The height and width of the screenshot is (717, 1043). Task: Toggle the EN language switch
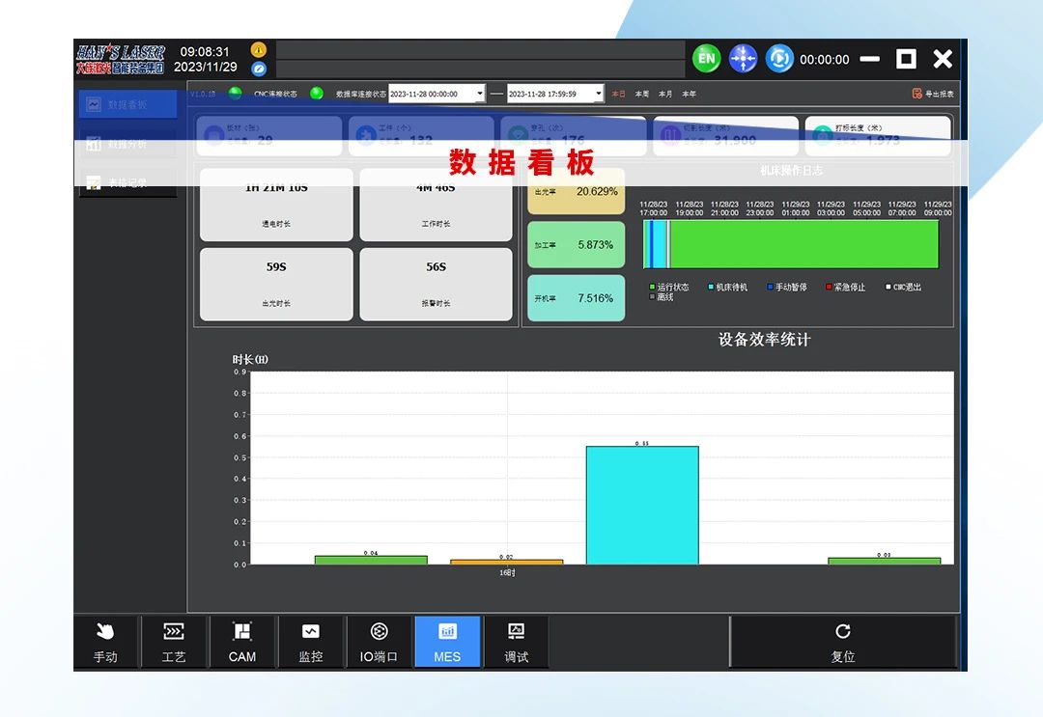[x=706, y=59]
